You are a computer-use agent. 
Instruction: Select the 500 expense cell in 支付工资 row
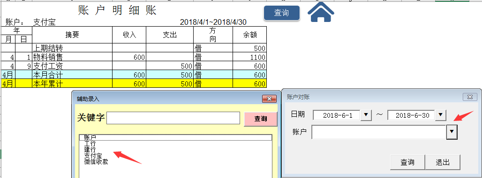170,65
